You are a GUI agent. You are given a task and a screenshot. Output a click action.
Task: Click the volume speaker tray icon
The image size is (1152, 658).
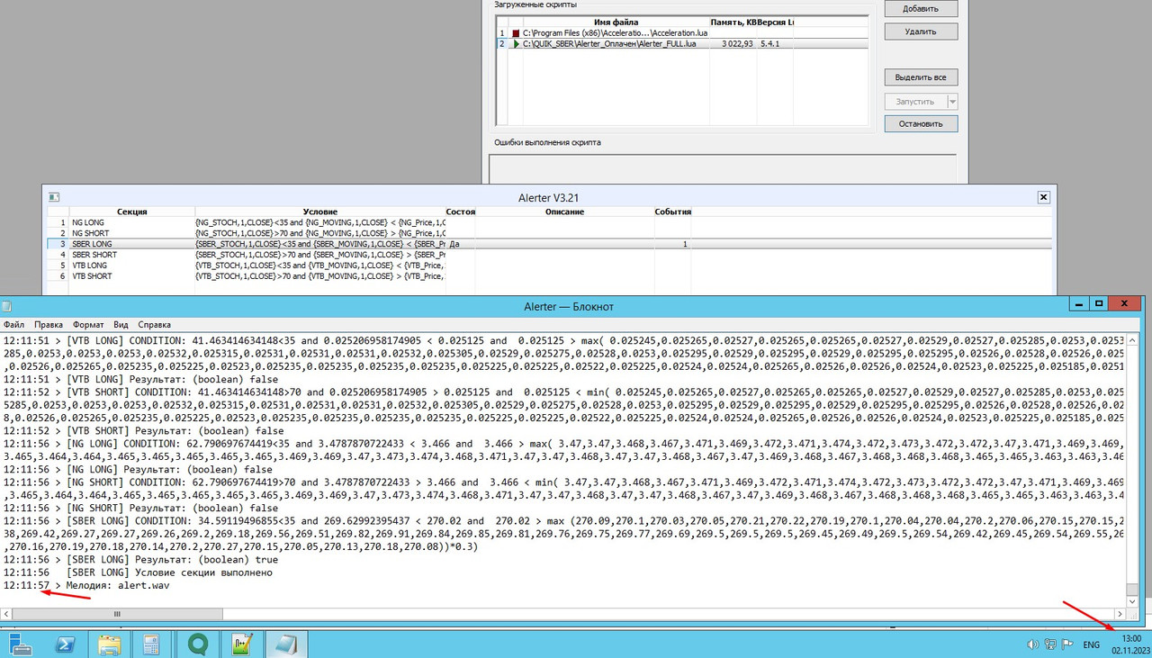(1032, 644)
